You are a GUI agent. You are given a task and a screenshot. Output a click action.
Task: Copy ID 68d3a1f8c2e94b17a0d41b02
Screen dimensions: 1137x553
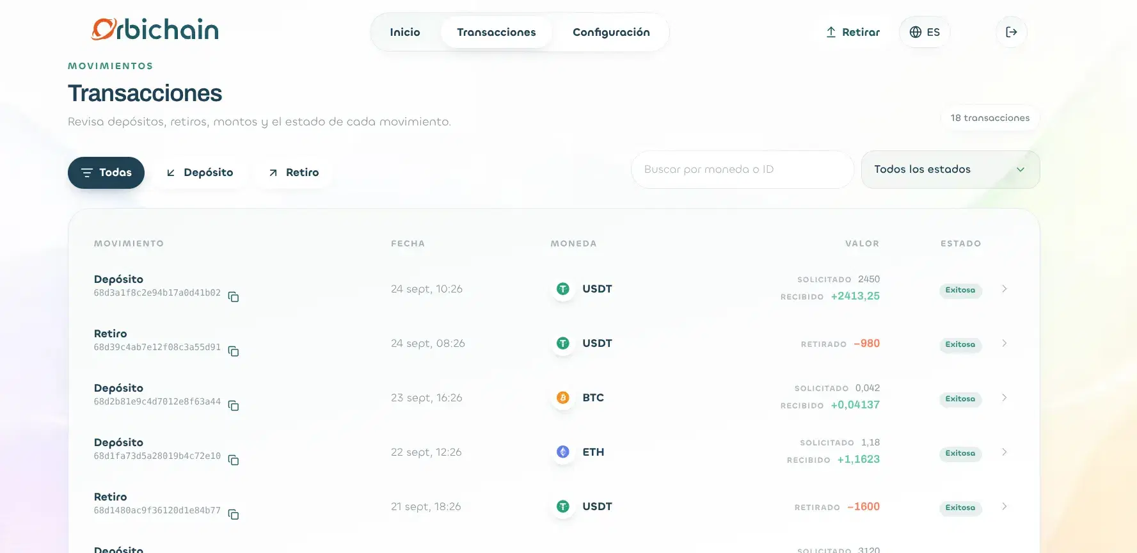234,297
